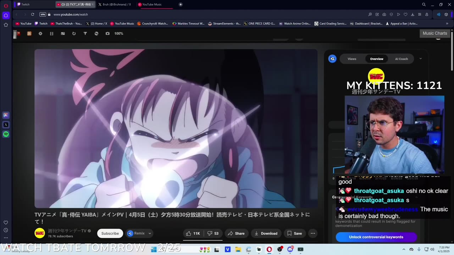The height and width of the screenshot is (255, 454).
Task: Save the video to a playlist
Action: tap(294, 233)
